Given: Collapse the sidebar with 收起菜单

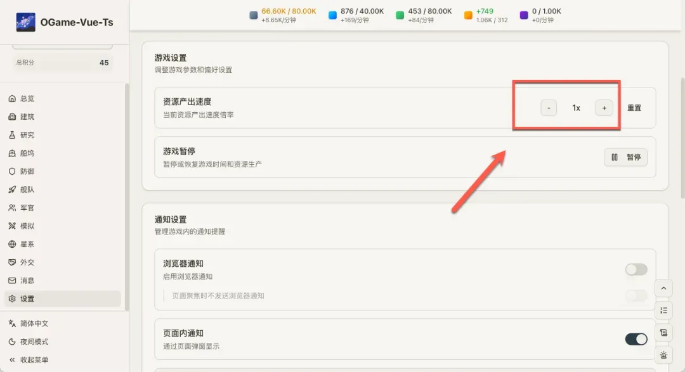Looking at the screenshot, I should pos(34,360).
